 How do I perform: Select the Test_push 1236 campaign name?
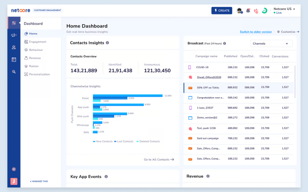click(206, 128)
